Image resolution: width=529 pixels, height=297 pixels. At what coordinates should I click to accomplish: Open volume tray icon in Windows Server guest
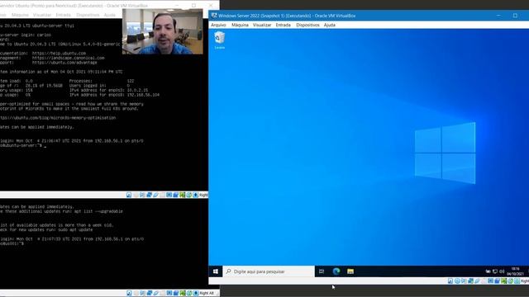(x=502, y=271)
